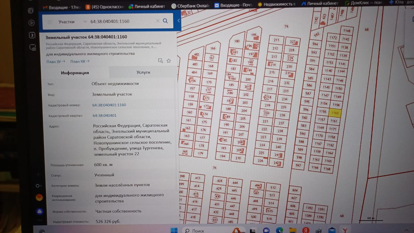This screenshot has height=233, width=414.
Task: Select parcel 211 on the map
Action: pos(276,40)
